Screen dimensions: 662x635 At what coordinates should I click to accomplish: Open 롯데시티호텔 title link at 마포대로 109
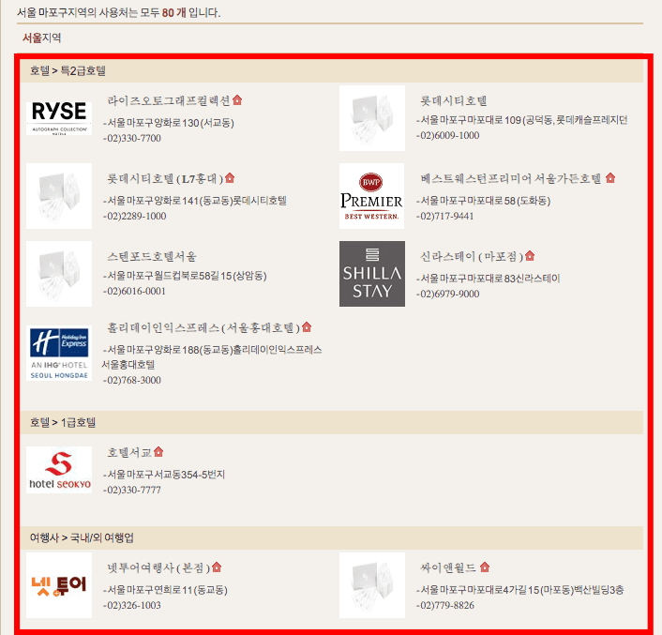click(x=454, y=100)
